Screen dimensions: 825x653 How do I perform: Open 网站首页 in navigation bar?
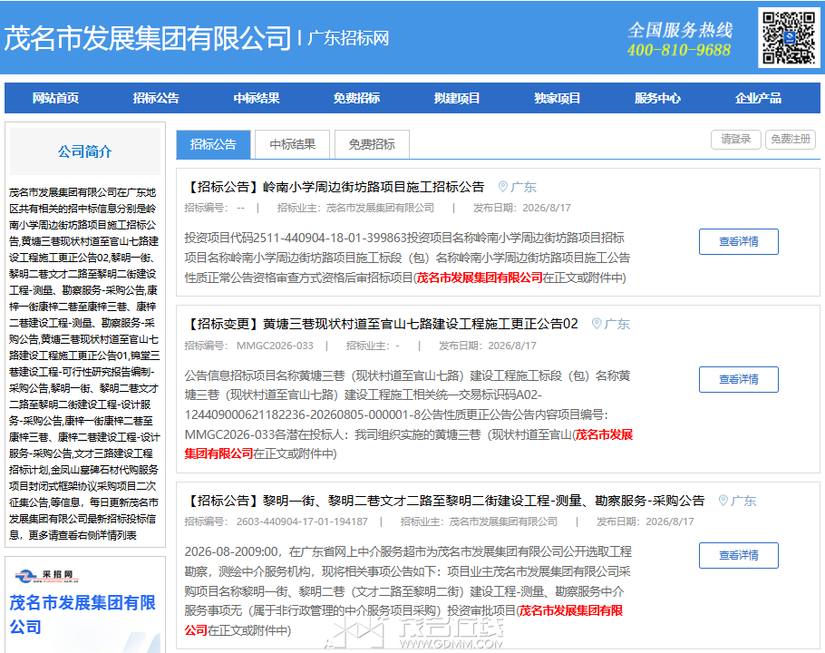[x=55, y=98]
